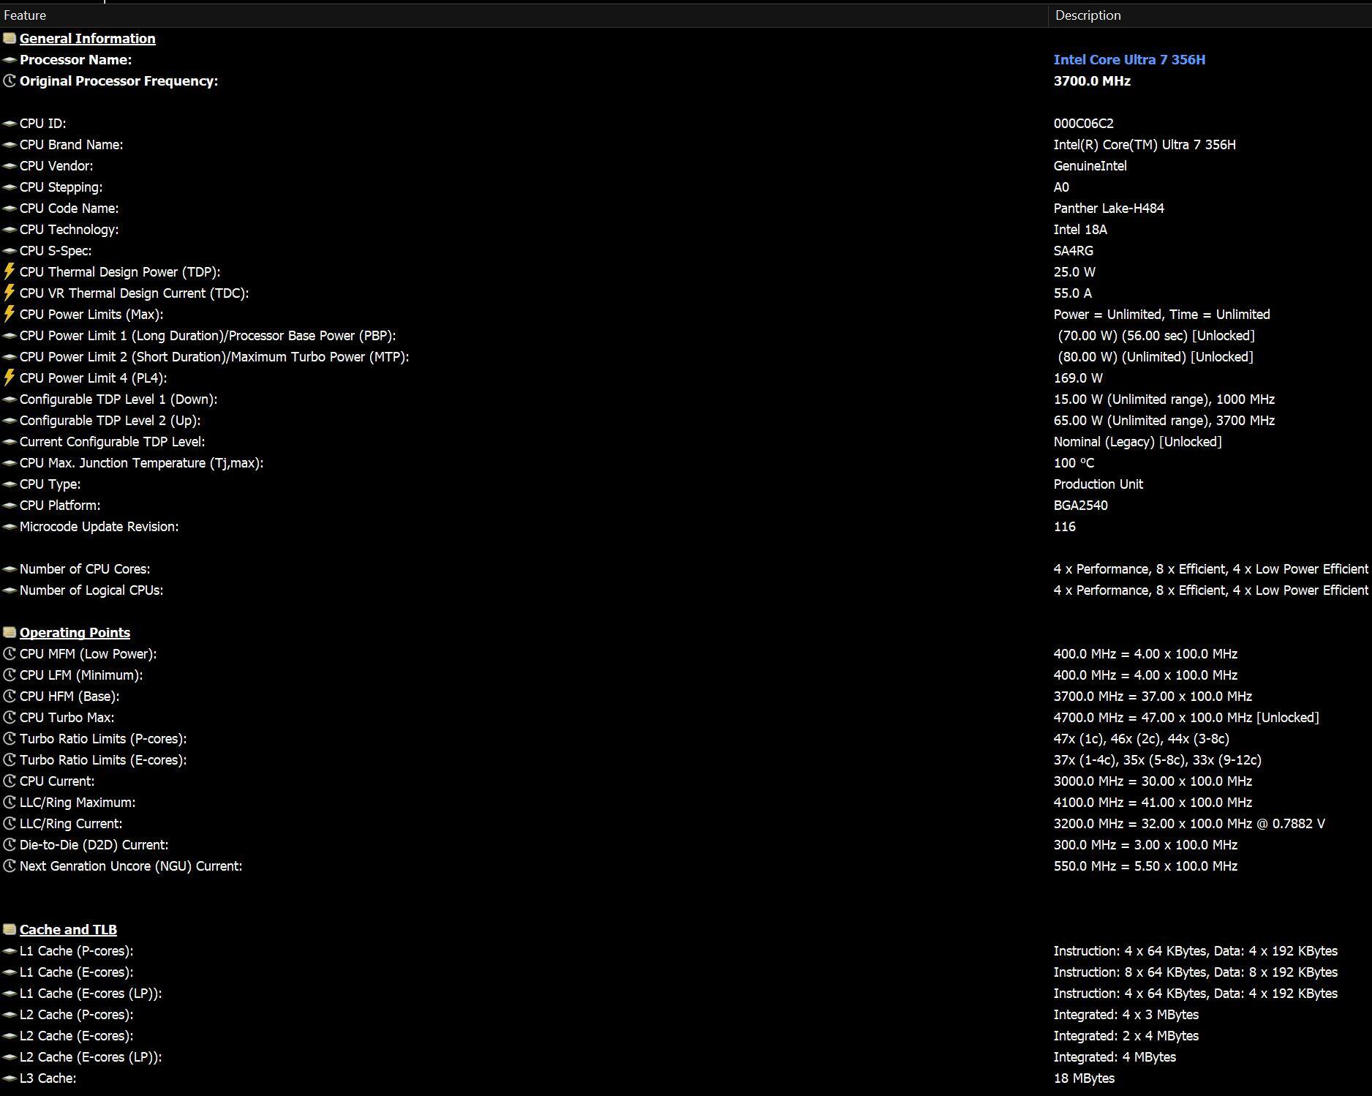Select the CPU Power Limit 1 row label
This screenshot has height=1096, width=1372.
[x=208, y=335]
